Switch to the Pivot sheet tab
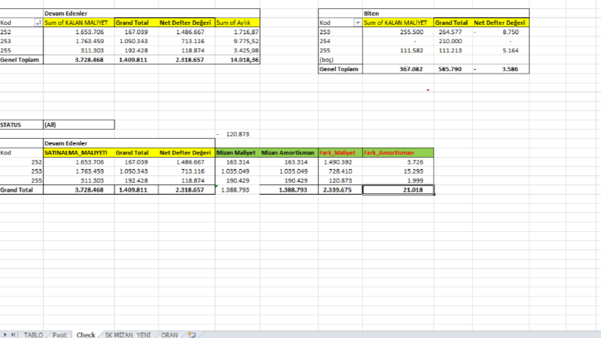The height and width of the screenshot is (338, 601). (x=59, y=334)
